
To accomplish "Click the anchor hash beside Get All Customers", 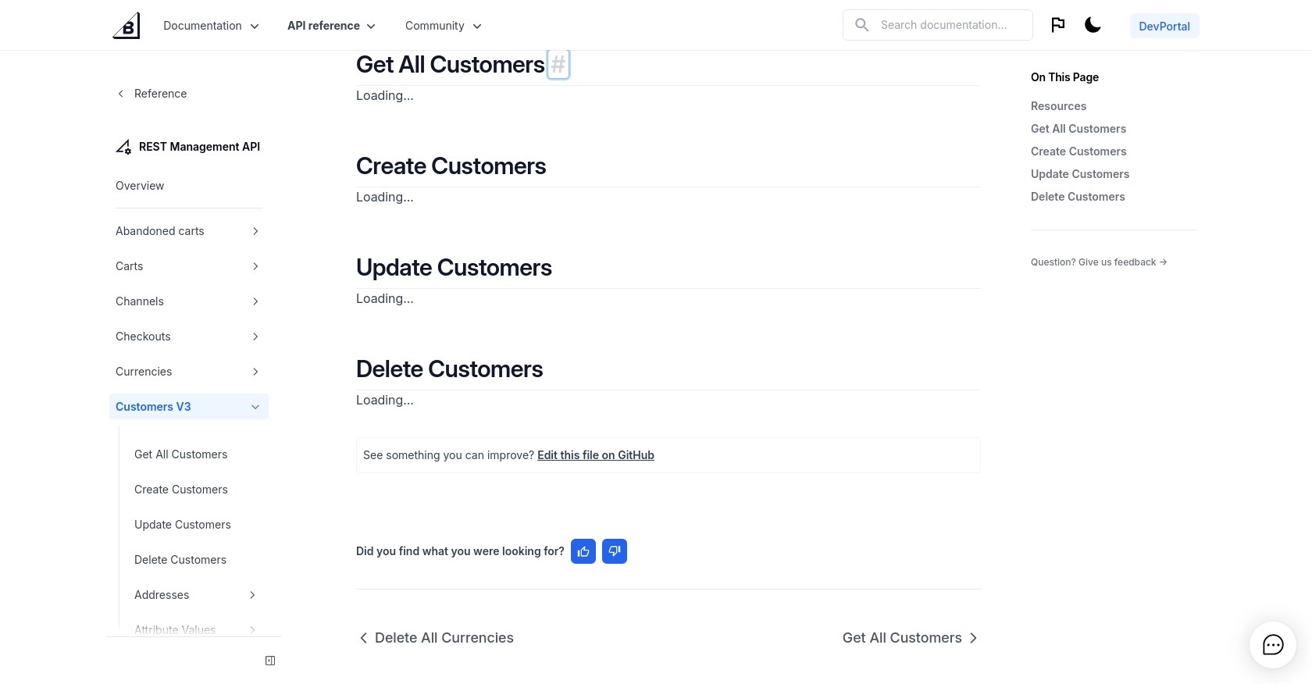I will click(558, 64).
